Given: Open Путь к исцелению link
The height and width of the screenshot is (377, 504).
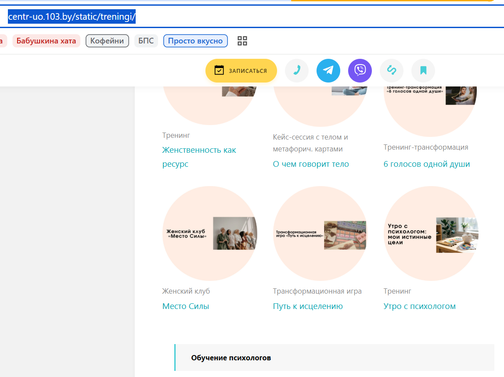Looking at the screenshot, I should pyautogui.click(x=308, y=306).
